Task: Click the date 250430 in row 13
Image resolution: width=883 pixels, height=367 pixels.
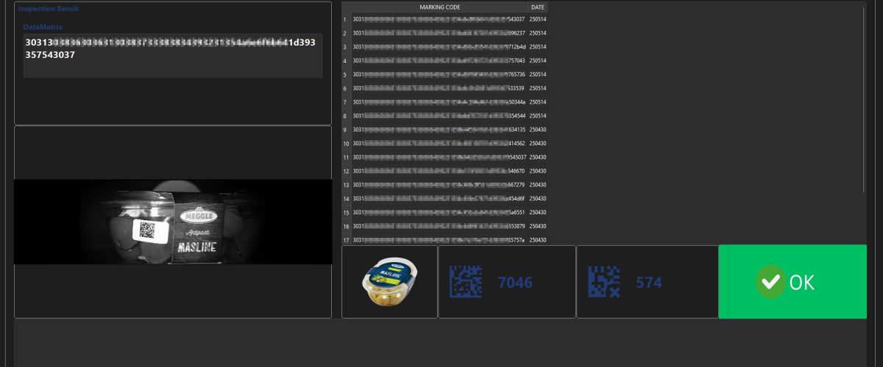Action: (538, 185)
